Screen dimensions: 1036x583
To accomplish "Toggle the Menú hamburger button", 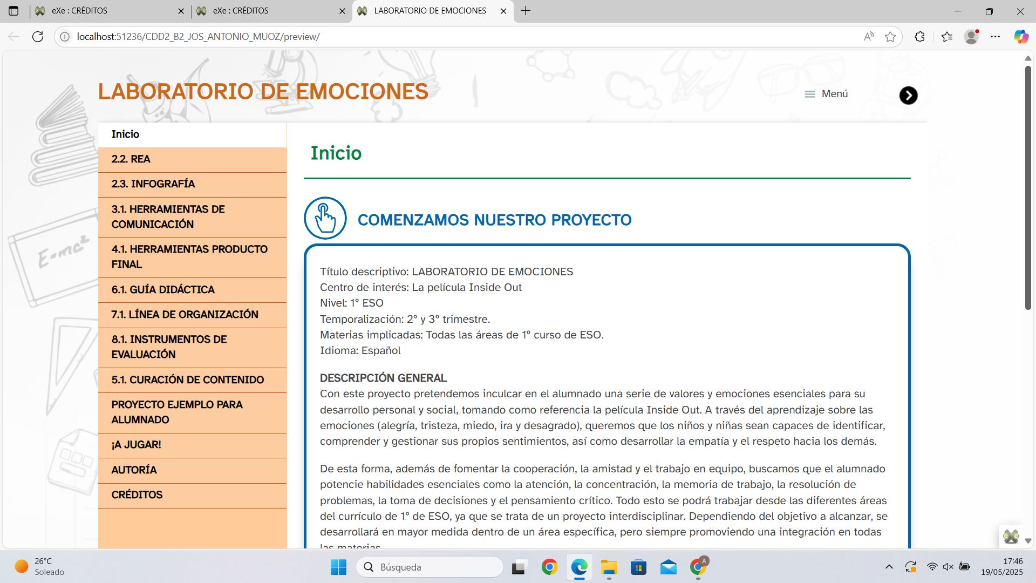I will pos(826,94).
